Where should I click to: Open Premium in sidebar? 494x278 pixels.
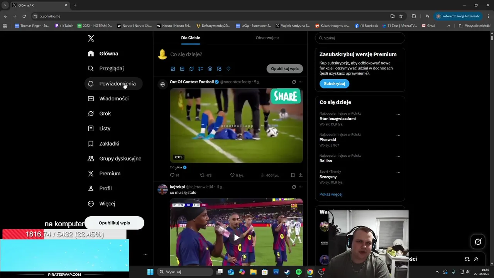[x=104, y=174]
